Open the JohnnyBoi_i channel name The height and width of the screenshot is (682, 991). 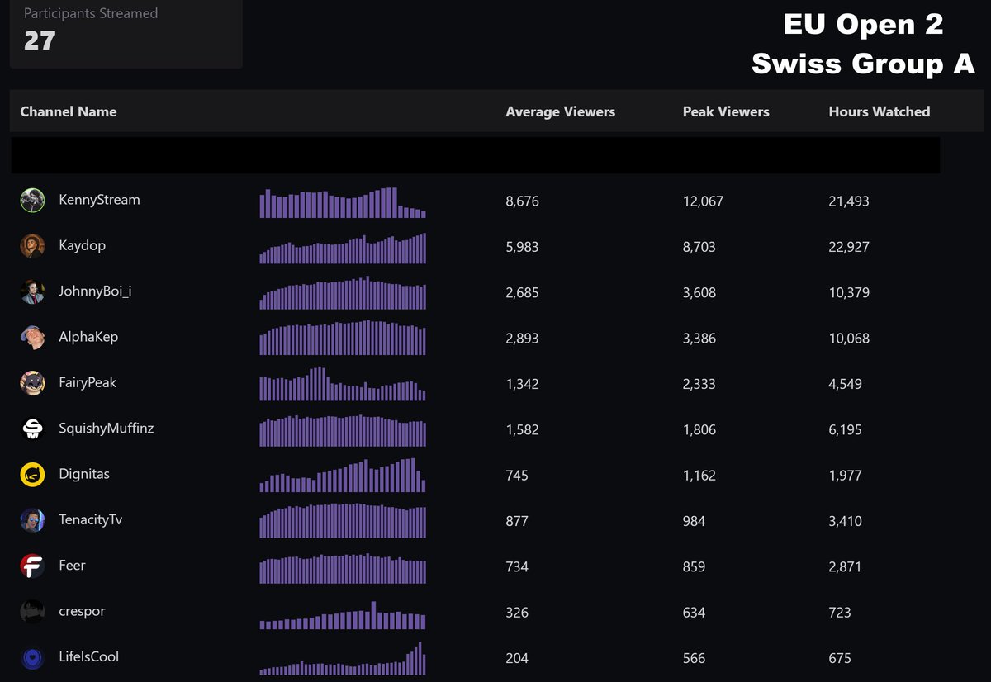pyautogui.click(x=96, y=291)
